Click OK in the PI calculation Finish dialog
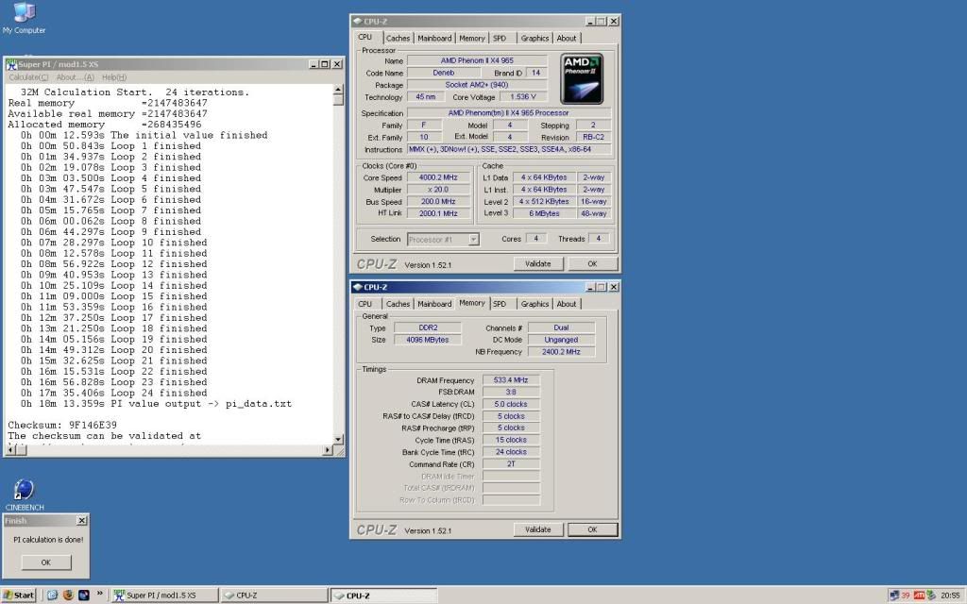The height and width of the screenshot is (604, 967). click(45, 562)
